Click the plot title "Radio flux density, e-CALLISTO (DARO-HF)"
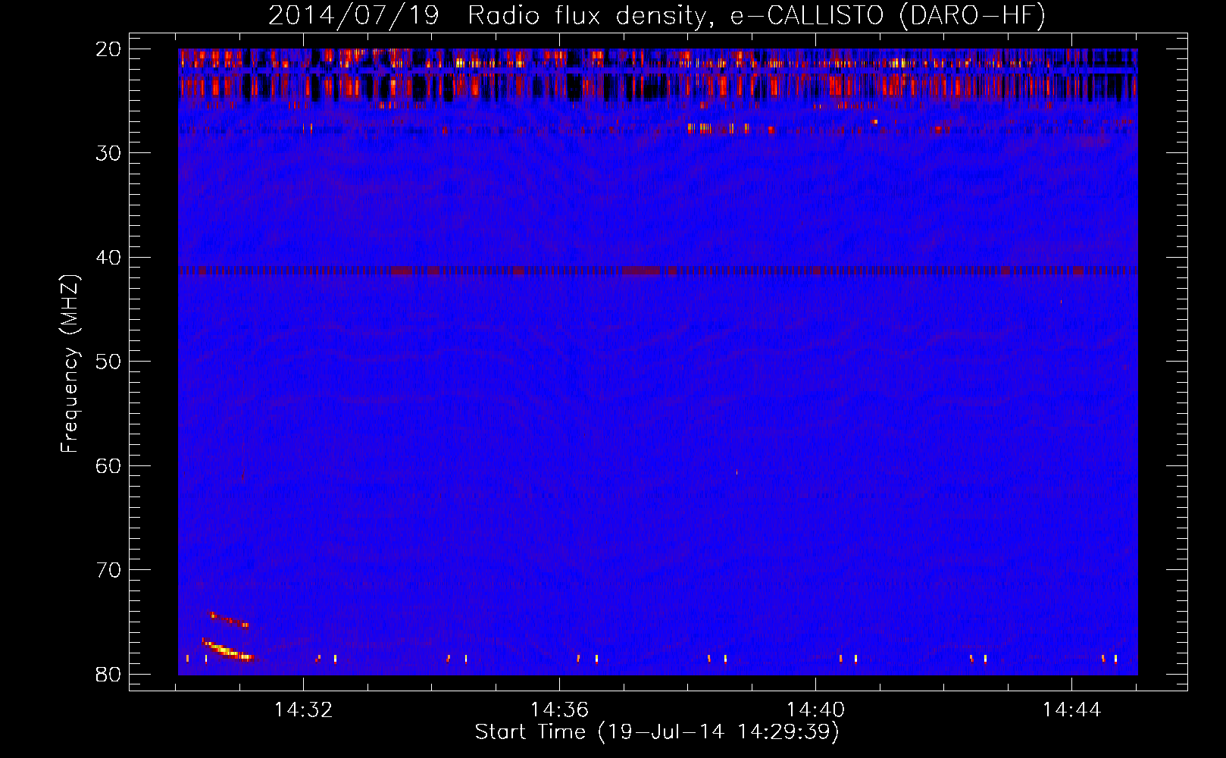This screenshot has height=758, width=1226. (x=757, y=15)
